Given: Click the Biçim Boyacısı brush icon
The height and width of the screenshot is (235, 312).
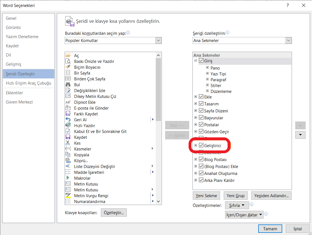Looking at the screenshot, I should pyautogui.click(x=68, y=67).
